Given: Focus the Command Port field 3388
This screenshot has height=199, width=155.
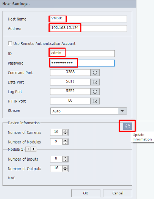Looking at the screenshot, I should click(70, 73).
